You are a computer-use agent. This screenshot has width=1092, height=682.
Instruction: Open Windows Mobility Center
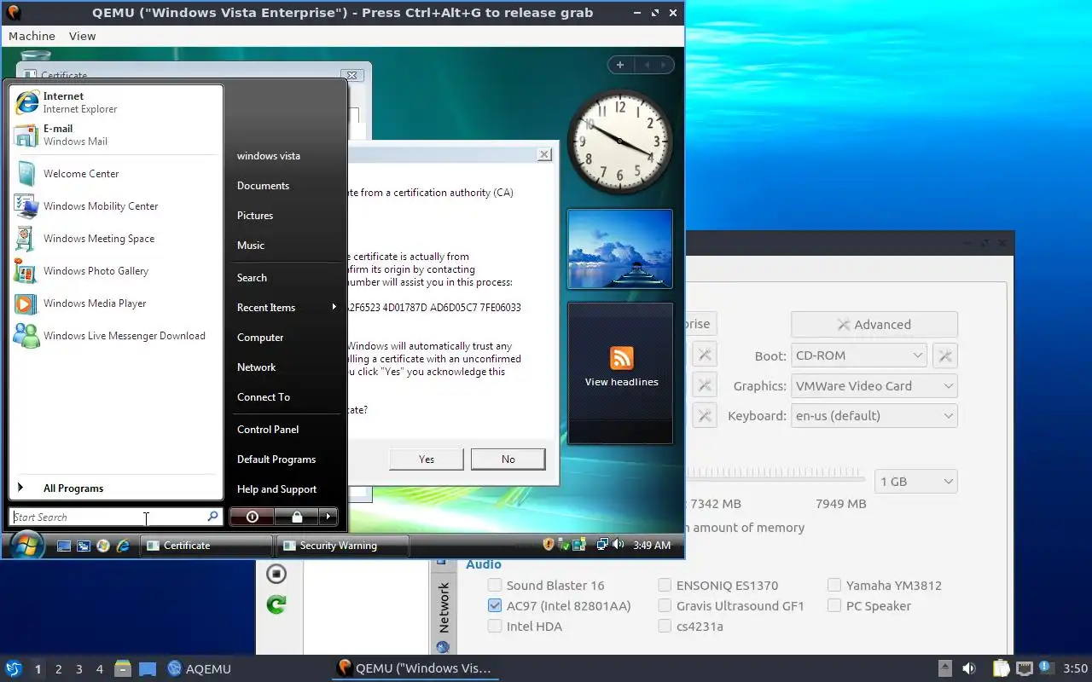116,206
